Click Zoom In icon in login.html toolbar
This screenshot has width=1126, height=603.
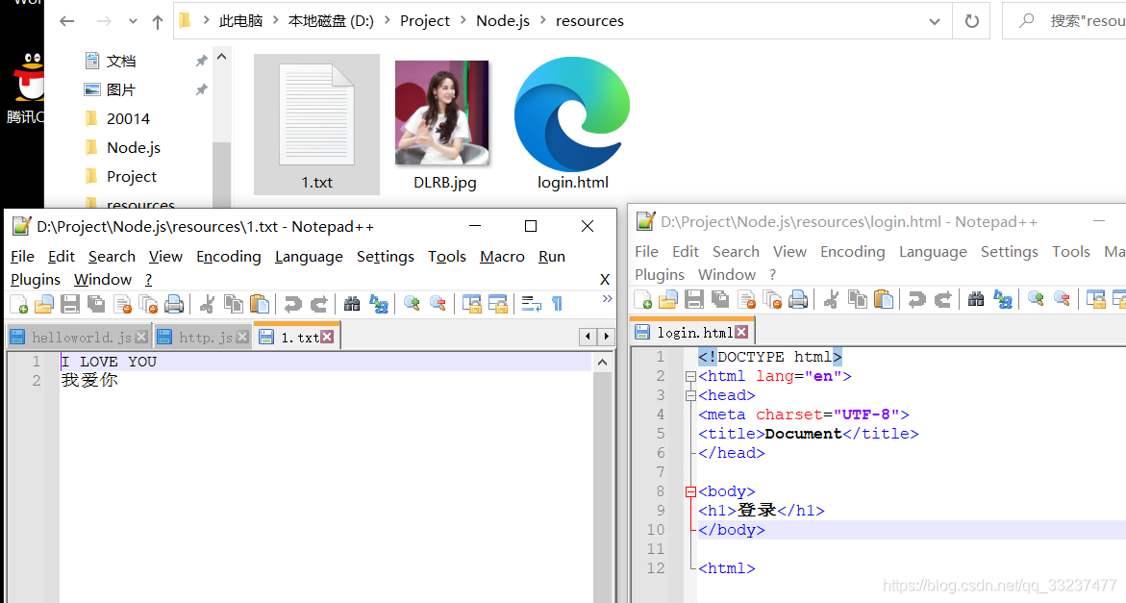click(x=1036, y=299)
